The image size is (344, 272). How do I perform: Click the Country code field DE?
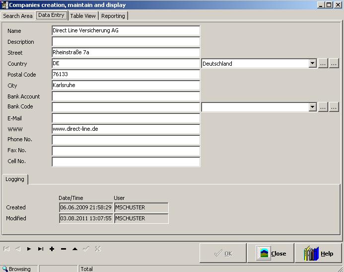point(126,64)
